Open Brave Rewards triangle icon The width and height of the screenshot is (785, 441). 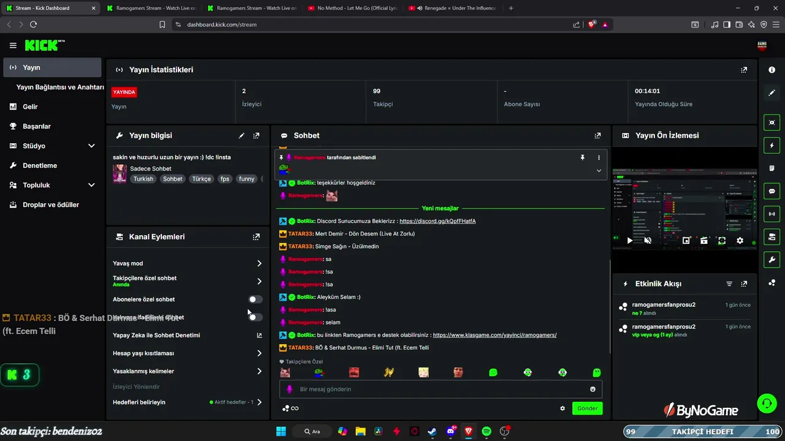coord(605,24)
